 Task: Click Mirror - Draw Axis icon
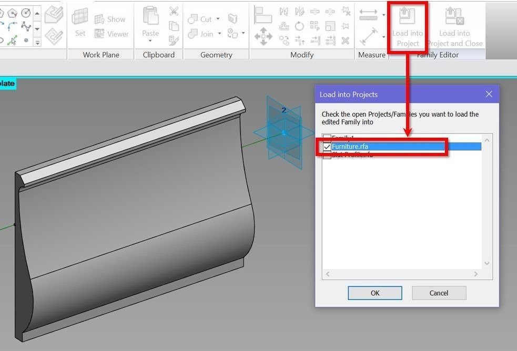(x=299, y=12)
